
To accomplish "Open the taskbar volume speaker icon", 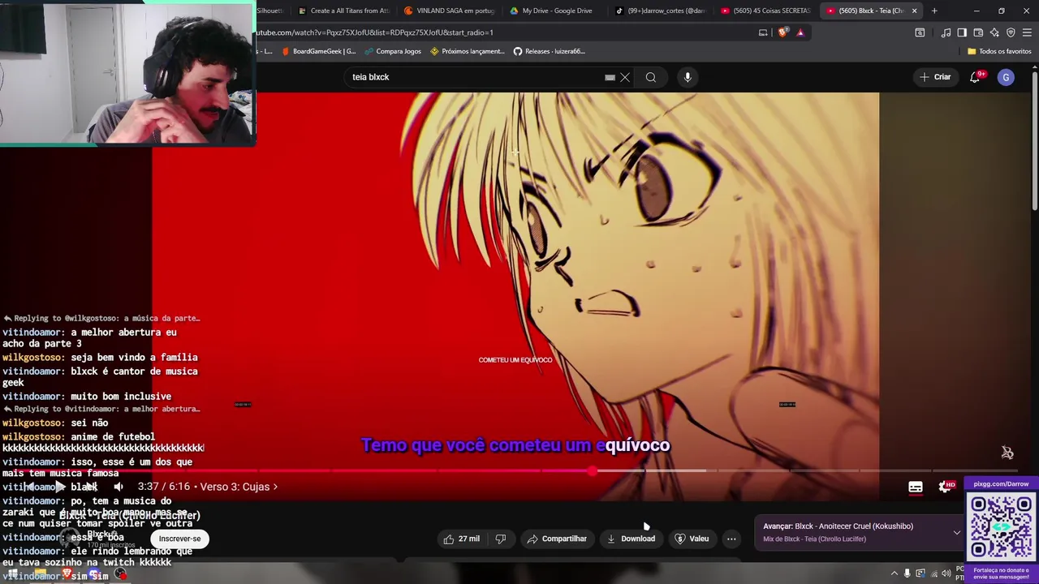I will (x=946, y=573).
